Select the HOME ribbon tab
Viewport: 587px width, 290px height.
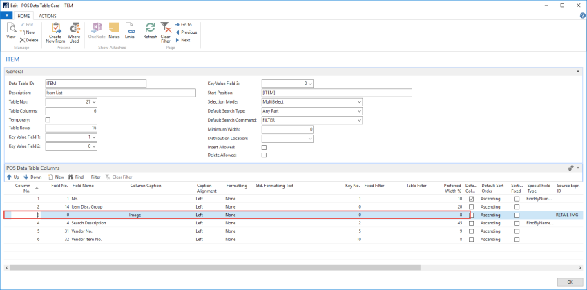pyautogui.click(x=23, y=16)
